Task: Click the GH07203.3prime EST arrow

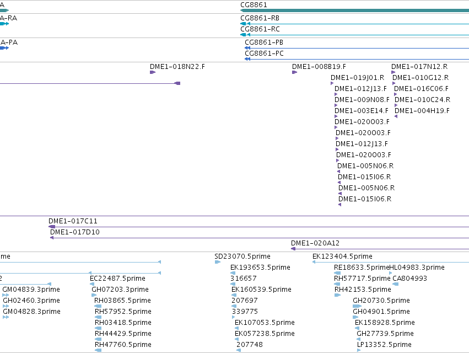Action: pos(94,295)
